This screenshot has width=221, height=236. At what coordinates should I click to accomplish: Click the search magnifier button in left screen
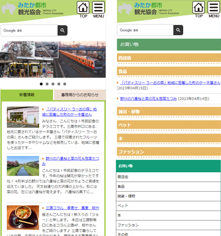coord(62,30)
